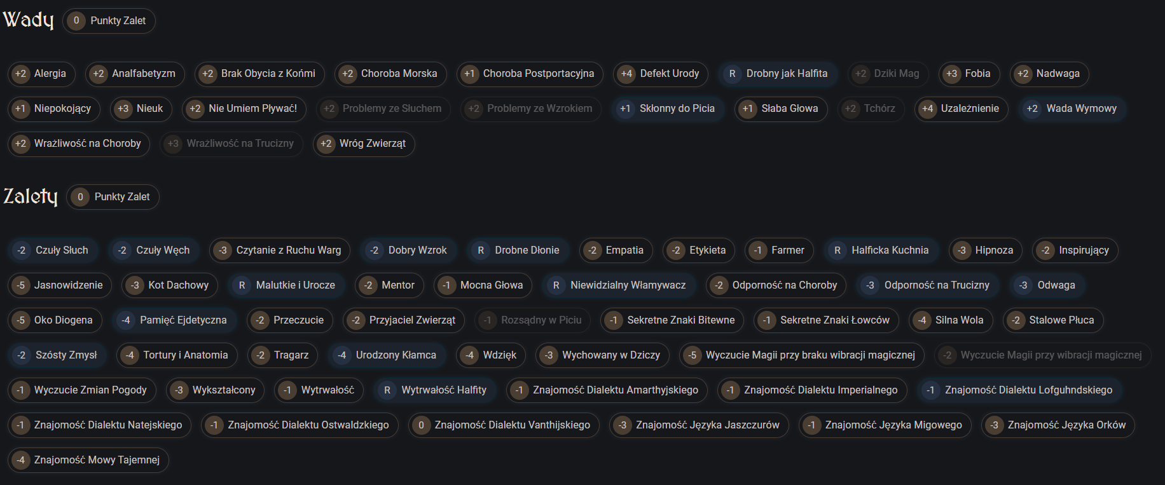Screen dimensions: 1165x485
Task: Toggle the Analfabetyzm flaw
Action: click(x=135, y=74)
